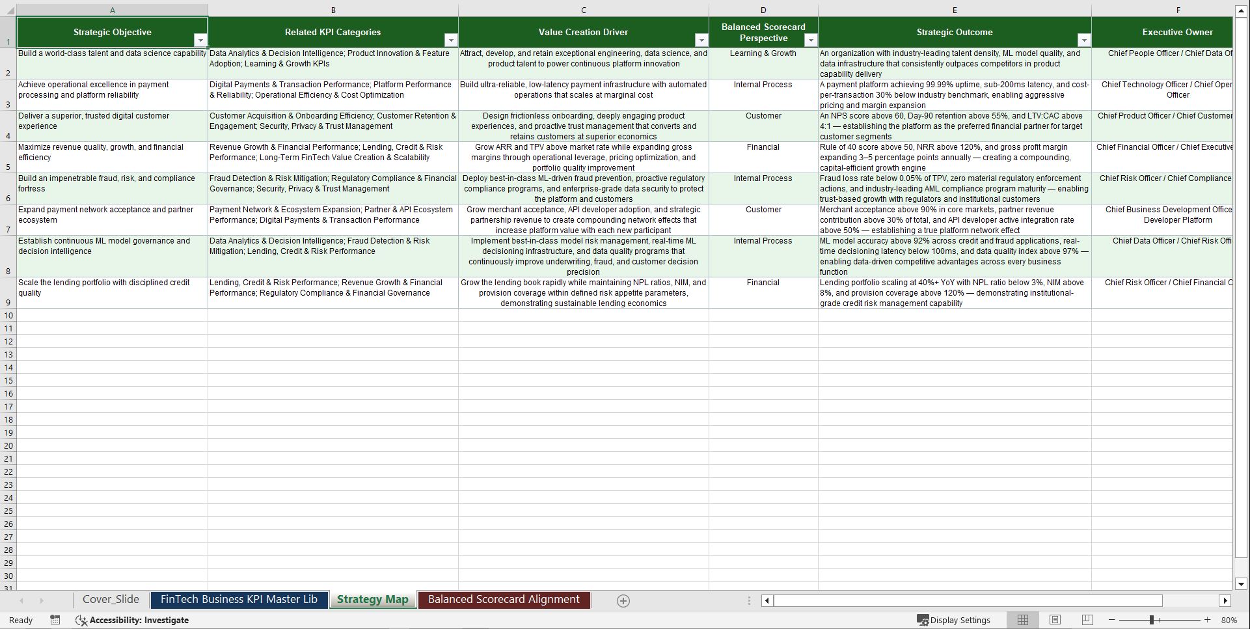The height and width of the screenshot is (629, 1250).
Task: Open Strategic Objective filter dropdown
Action: (x=200, y=40)
